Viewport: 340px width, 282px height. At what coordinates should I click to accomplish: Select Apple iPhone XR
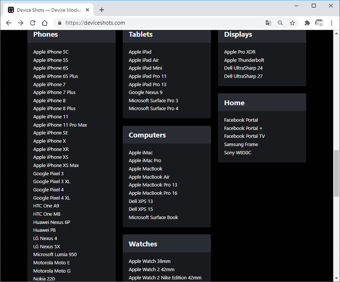51,149
